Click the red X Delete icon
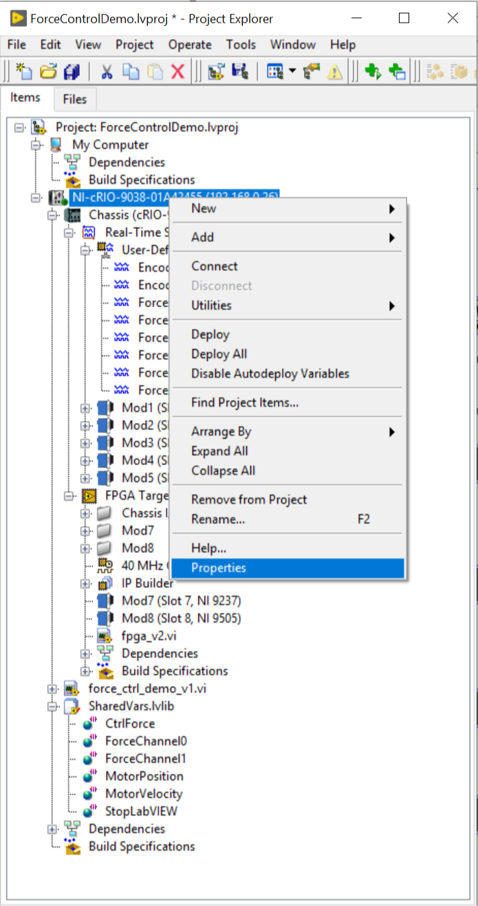This screenshot has height=906, width=478. click(x=177, y=71)
